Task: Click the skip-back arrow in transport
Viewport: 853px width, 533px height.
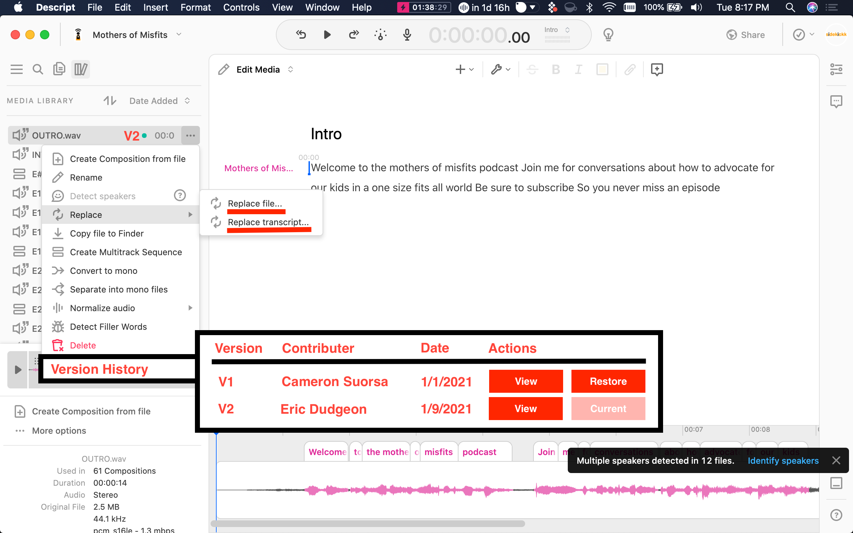Action: tap(301, 35)
